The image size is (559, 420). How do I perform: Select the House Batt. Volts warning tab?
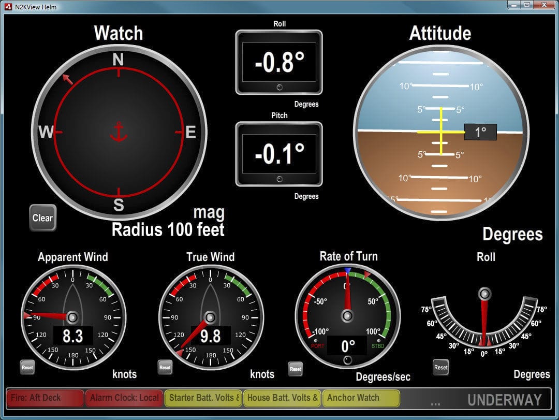click(x=282, y=398)
